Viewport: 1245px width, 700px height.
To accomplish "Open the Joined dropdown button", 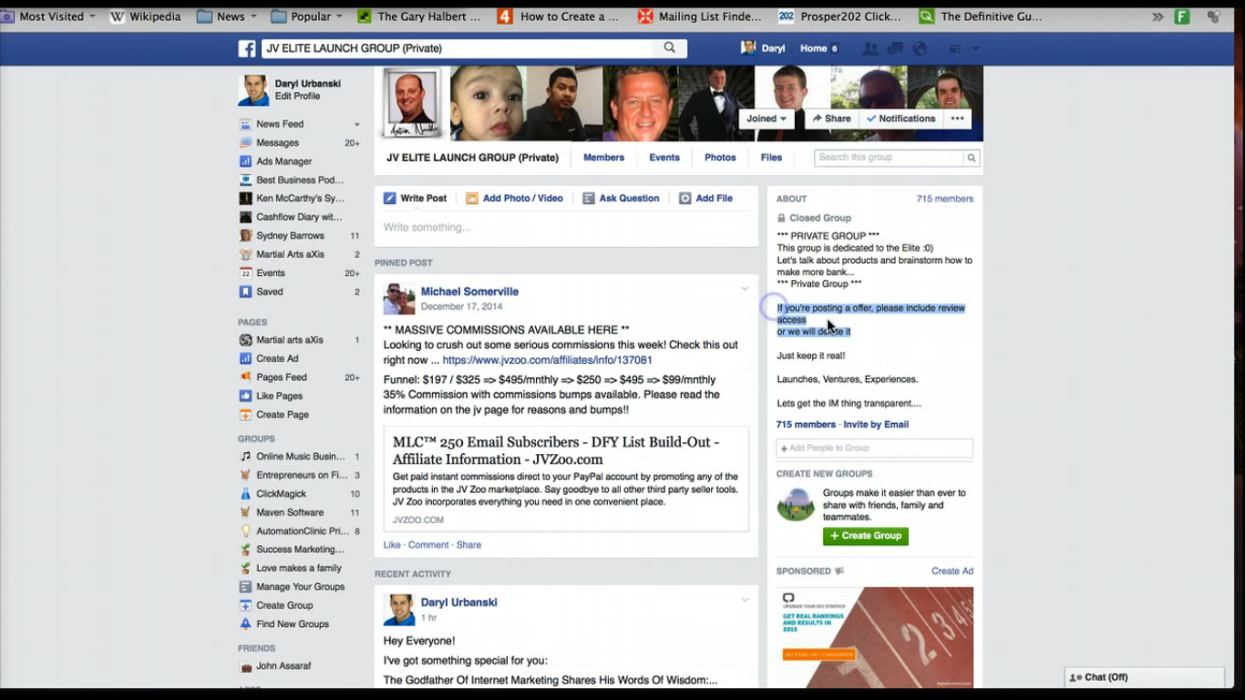I will (x=767, y=118).
